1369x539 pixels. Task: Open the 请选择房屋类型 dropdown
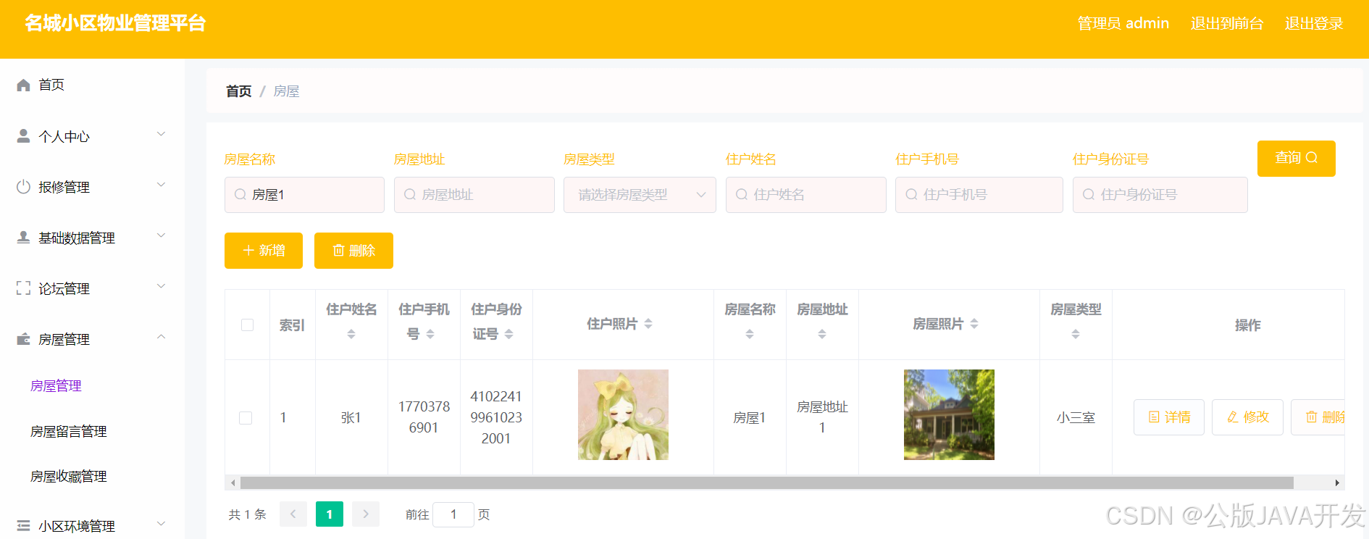(640, 195)
